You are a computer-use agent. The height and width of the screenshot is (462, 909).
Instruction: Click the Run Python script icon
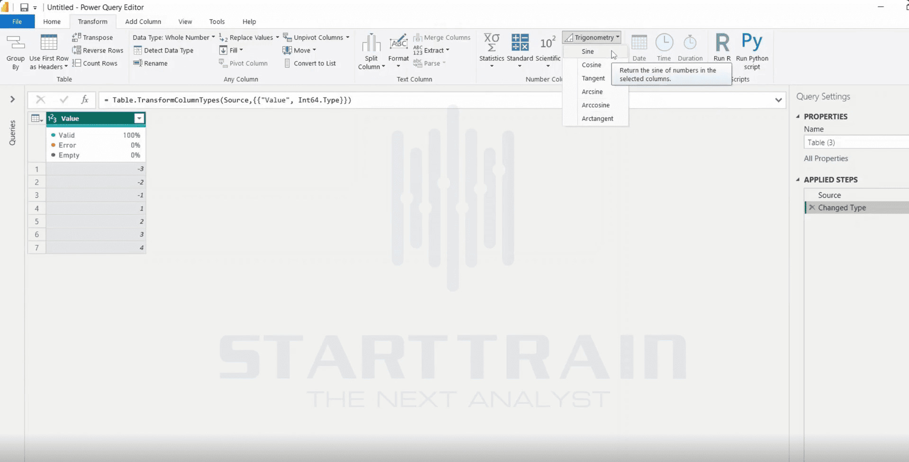(752, 42)
